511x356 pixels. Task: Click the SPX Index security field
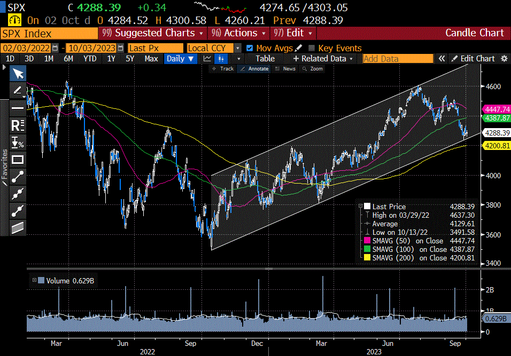point(49,34)
